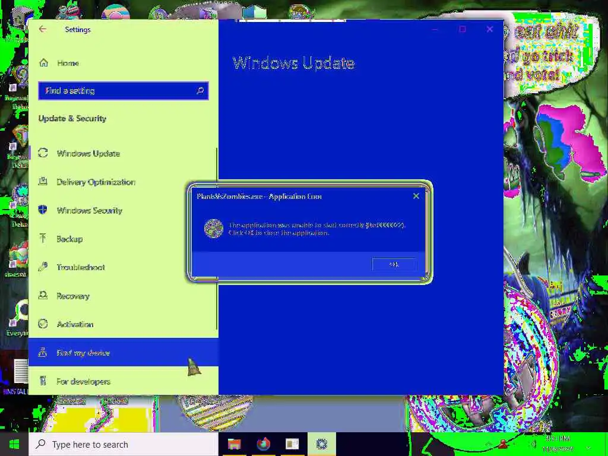Minimize the Settings window
608x456 pixels.
(435, 30)
